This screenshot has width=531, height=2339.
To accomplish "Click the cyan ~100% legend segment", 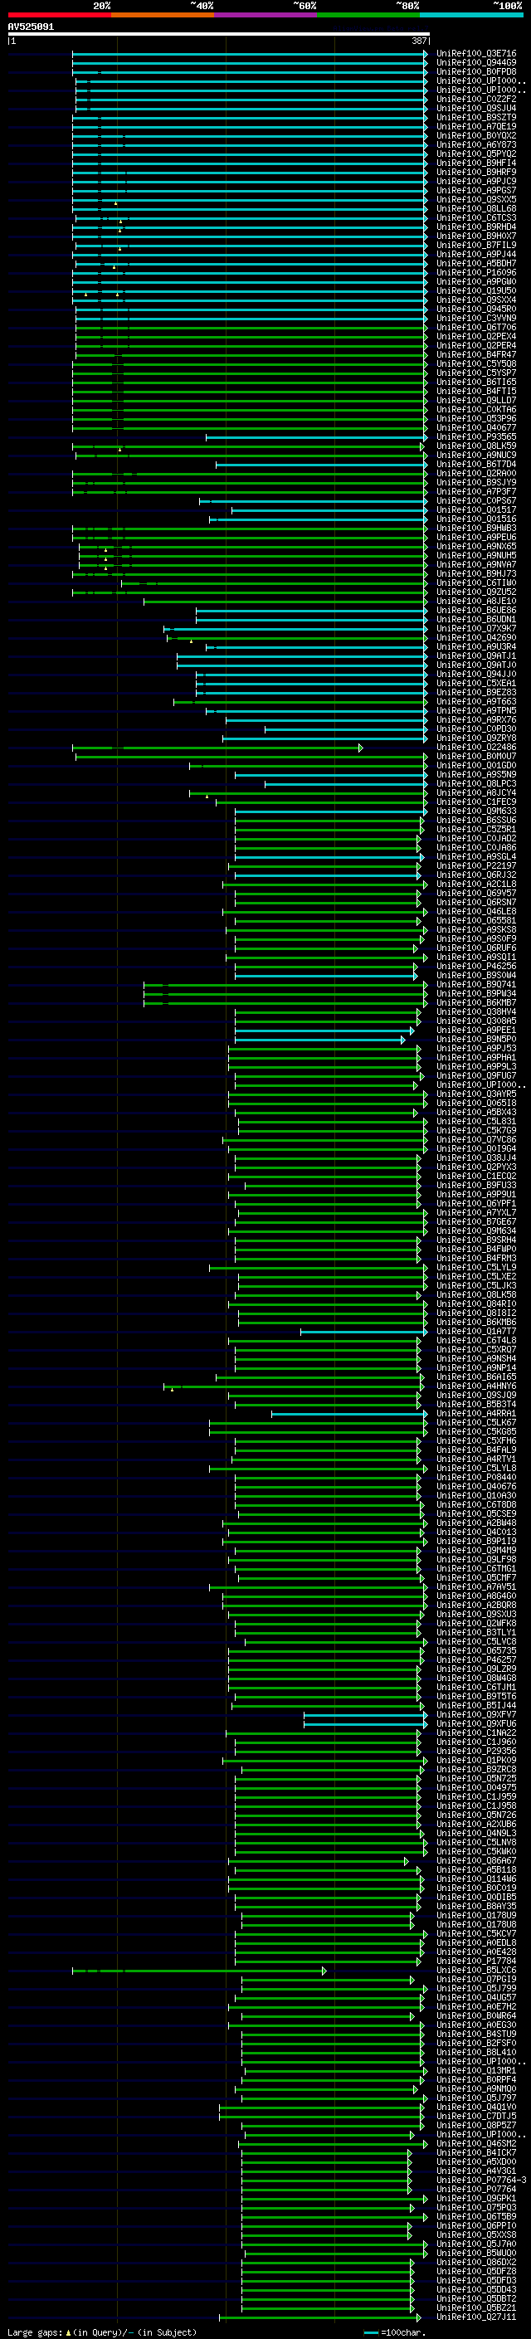I will (471, 16).
